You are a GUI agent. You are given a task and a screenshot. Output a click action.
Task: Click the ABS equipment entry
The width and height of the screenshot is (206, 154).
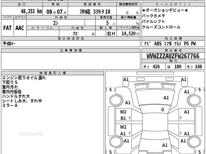[158, 44]
